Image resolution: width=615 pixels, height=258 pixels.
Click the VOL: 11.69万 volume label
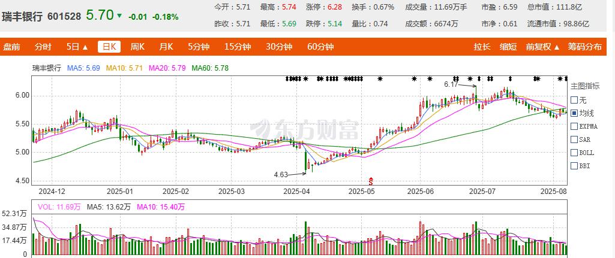point(59,207)
